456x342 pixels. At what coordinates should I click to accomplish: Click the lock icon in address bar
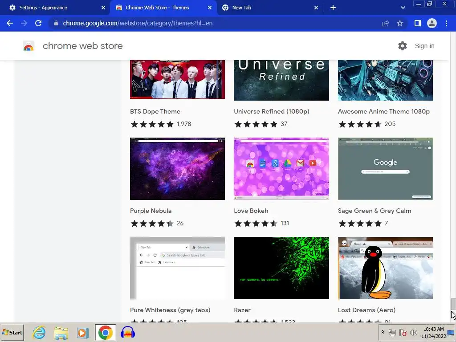56,23
